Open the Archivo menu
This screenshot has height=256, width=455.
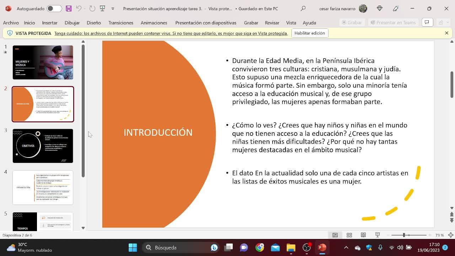11,23
